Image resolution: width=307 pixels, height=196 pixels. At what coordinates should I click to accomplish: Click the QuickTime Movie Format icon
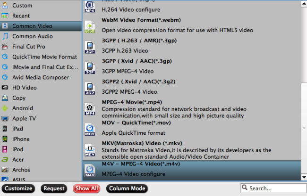[5, 57]
